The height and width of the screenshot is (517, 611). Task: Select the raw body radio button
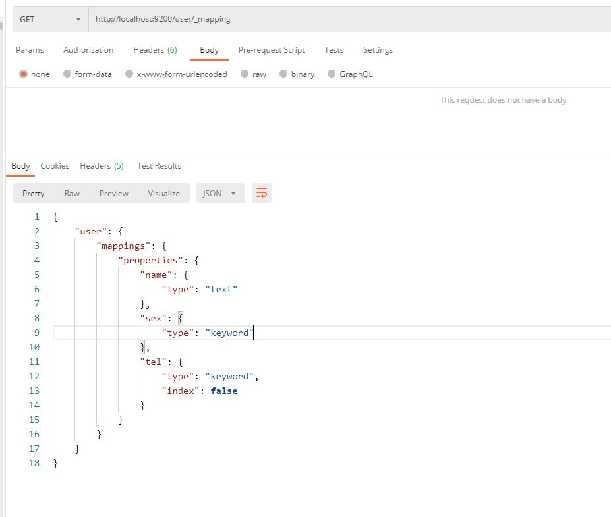pos(245,74)
